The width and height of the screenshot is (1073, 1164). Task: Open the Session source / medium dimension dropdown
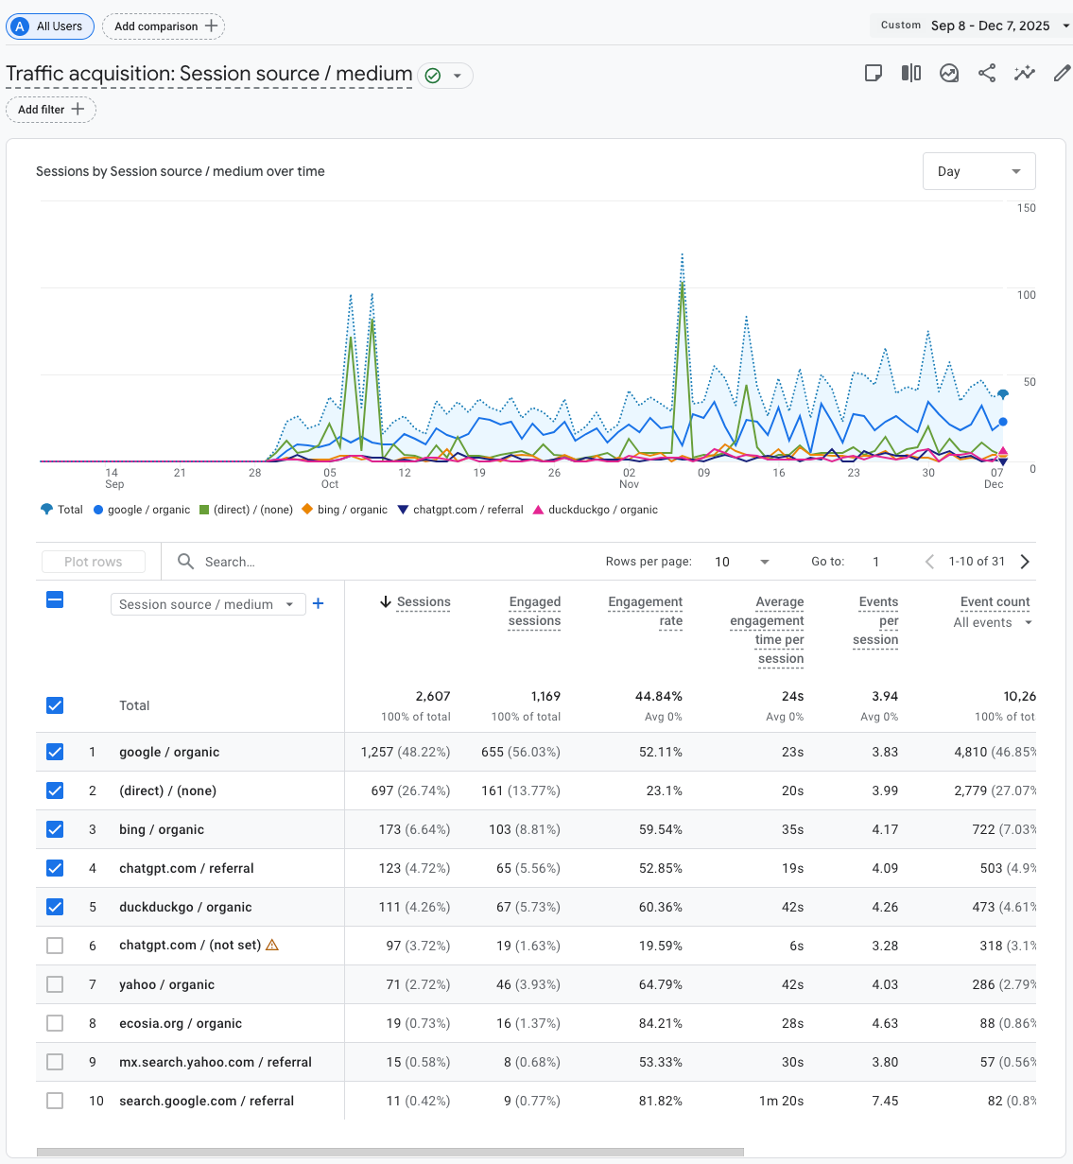208,603
